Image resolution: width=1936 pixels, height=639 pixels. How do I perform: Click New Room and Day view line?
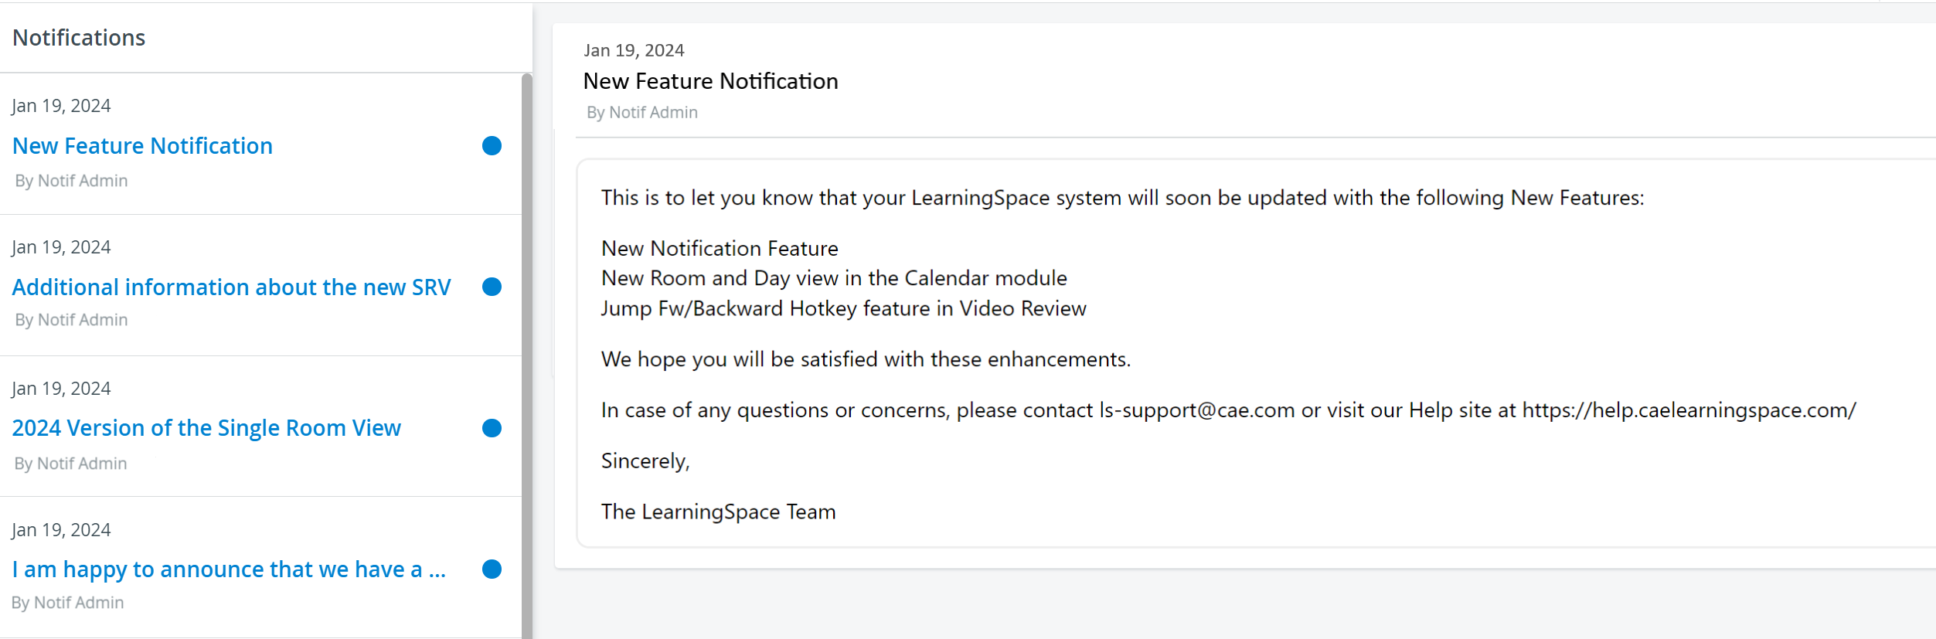[834, 278]
